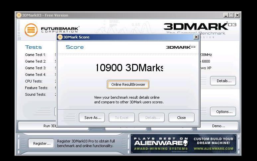Viewport: 257px width, 161px height.
Task: Click the 'Game Test 3:' label
Action: pyautogui.click(x=36, y=68)
